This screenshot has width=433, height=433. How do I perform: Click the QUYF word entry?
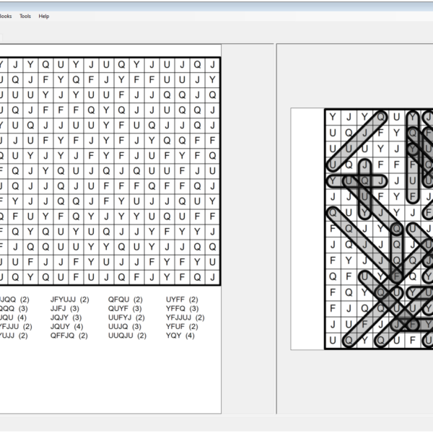click(119, 309)
